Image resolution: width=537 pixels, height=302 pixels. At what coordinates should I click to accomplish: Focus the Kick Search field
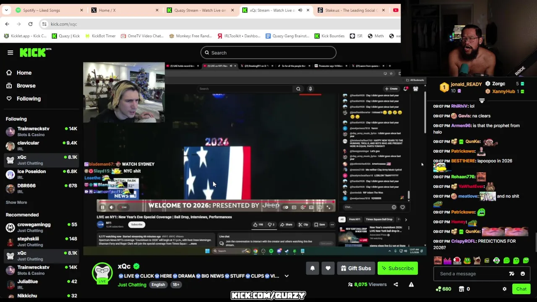pos(268,52)
